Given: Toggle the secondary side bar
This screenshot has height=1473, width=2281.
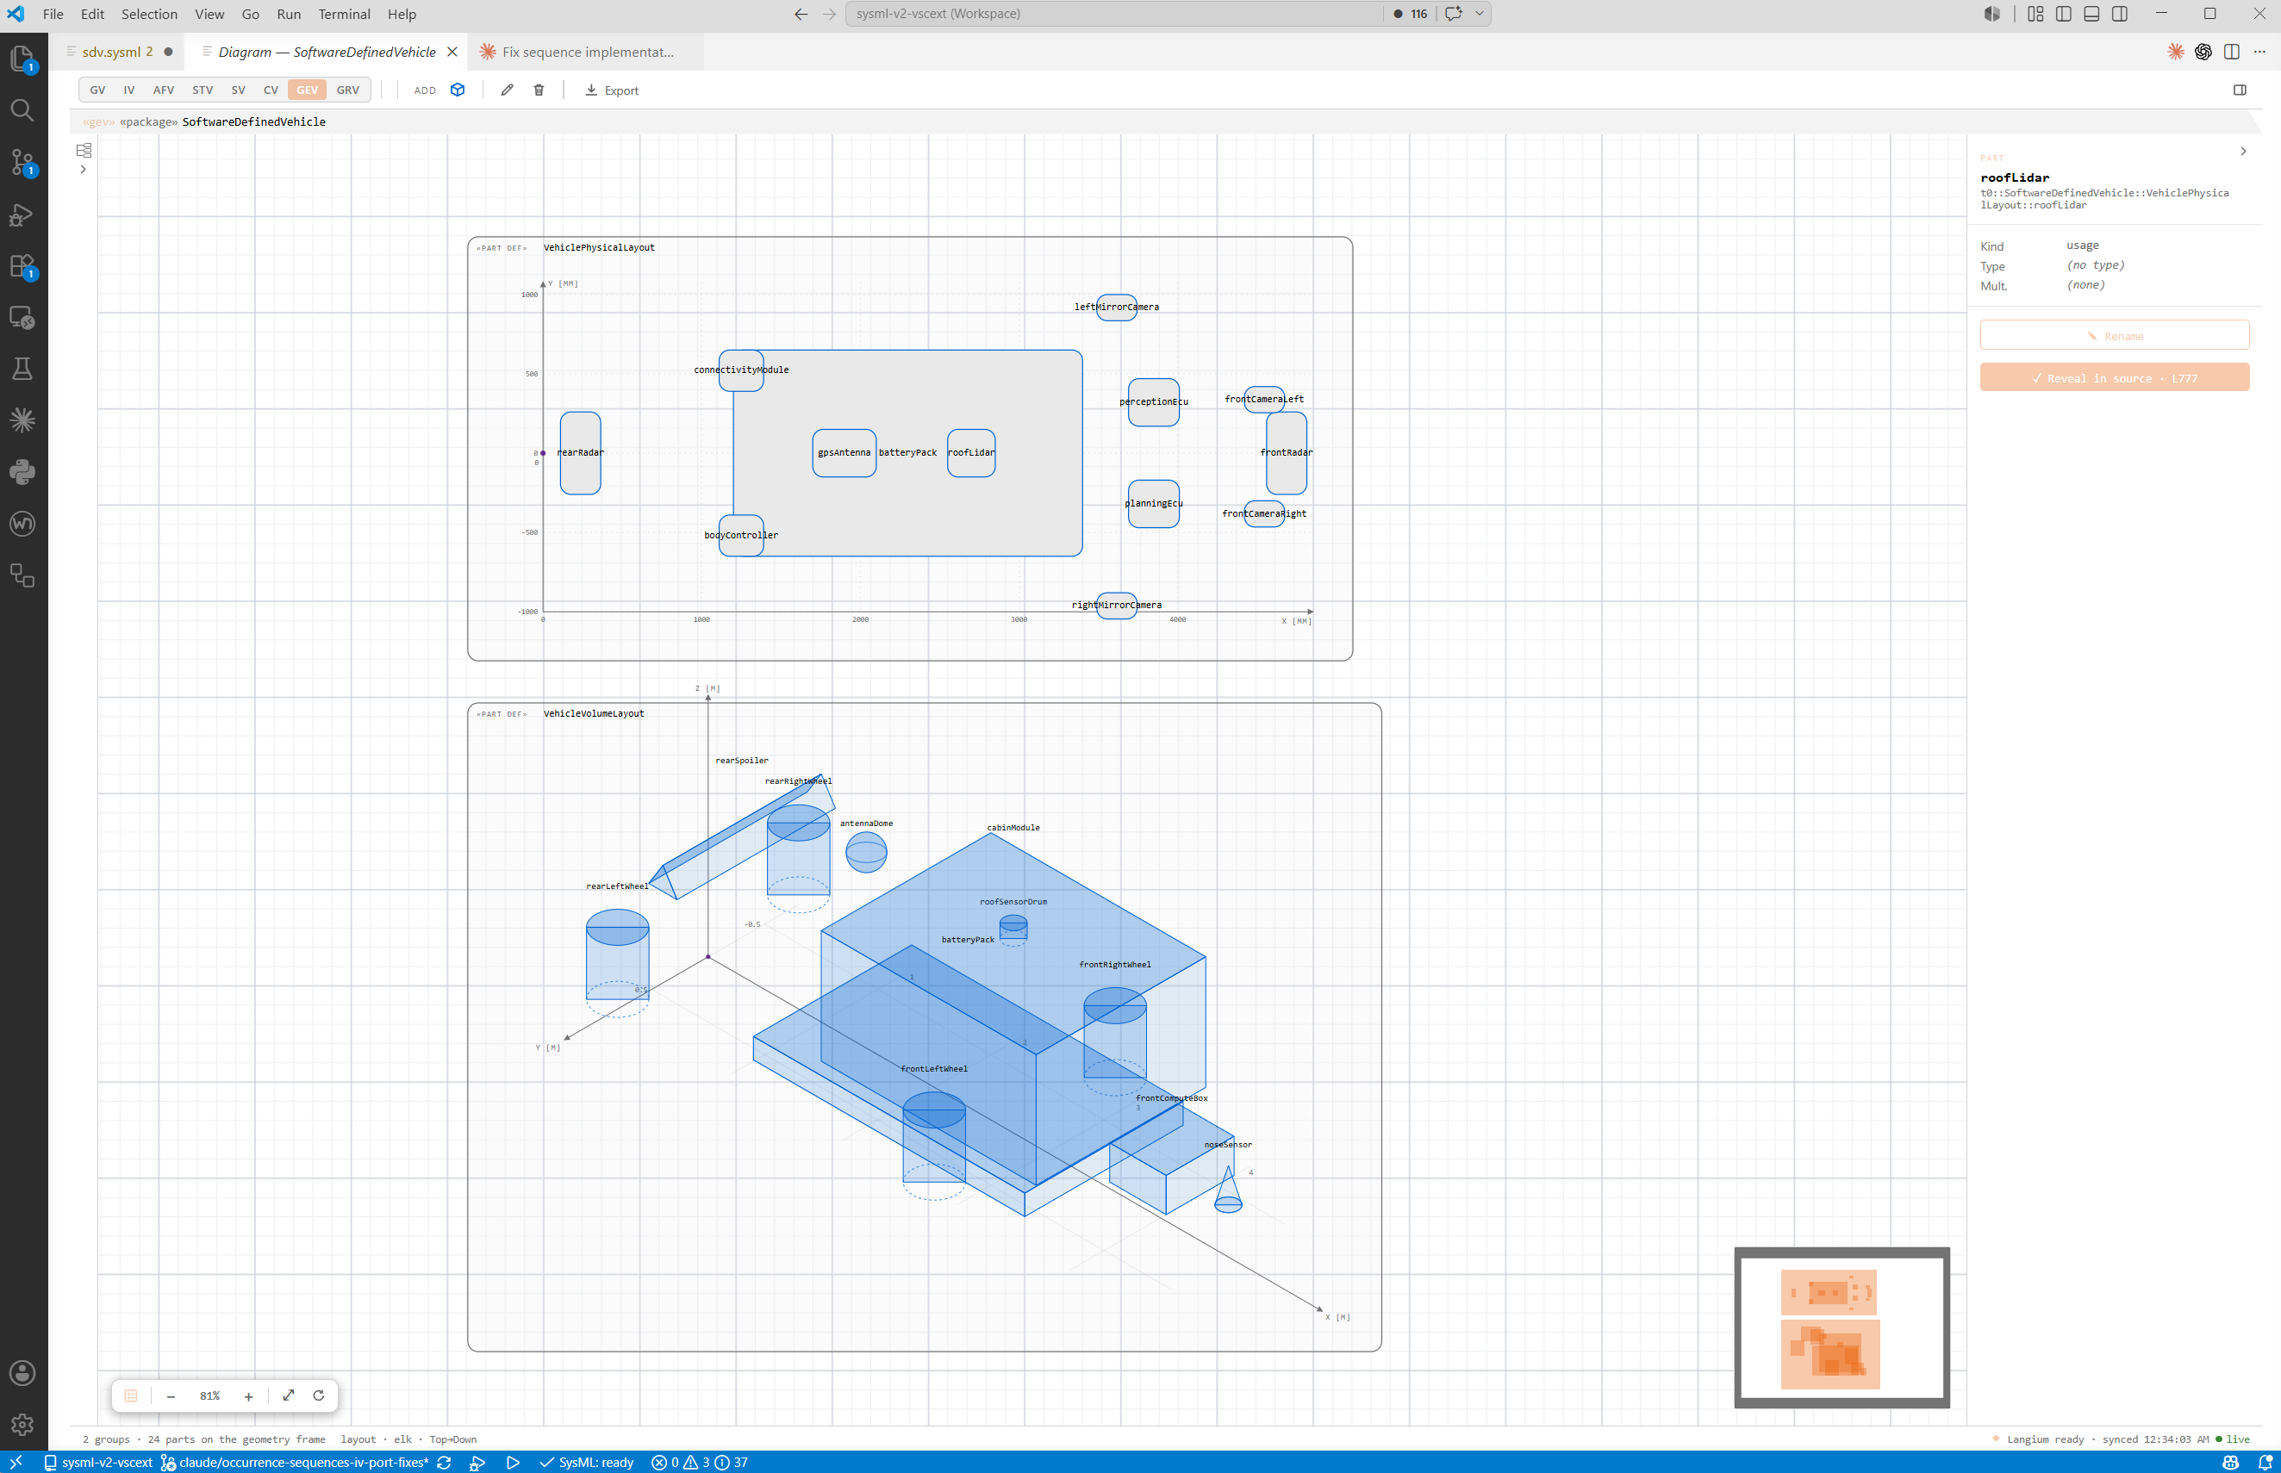Looking at the screenshot, I should click(x=2120, y=14).
